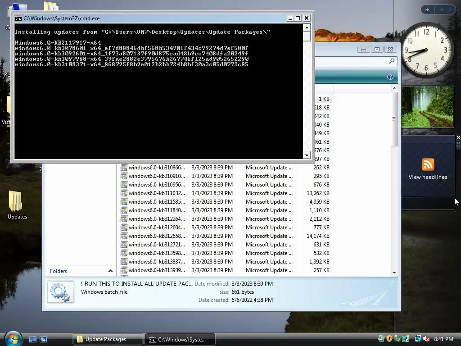Select file windows6.0-kb311840...
Image resolution: width=461 pixels, height=346 pixels.
(x=157, y=210)
